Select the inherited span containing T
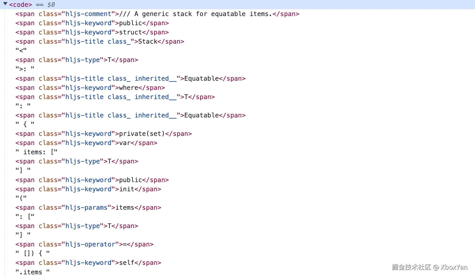Image resolution: width=475 pixels, height=278 pixels. click(115, 97)
